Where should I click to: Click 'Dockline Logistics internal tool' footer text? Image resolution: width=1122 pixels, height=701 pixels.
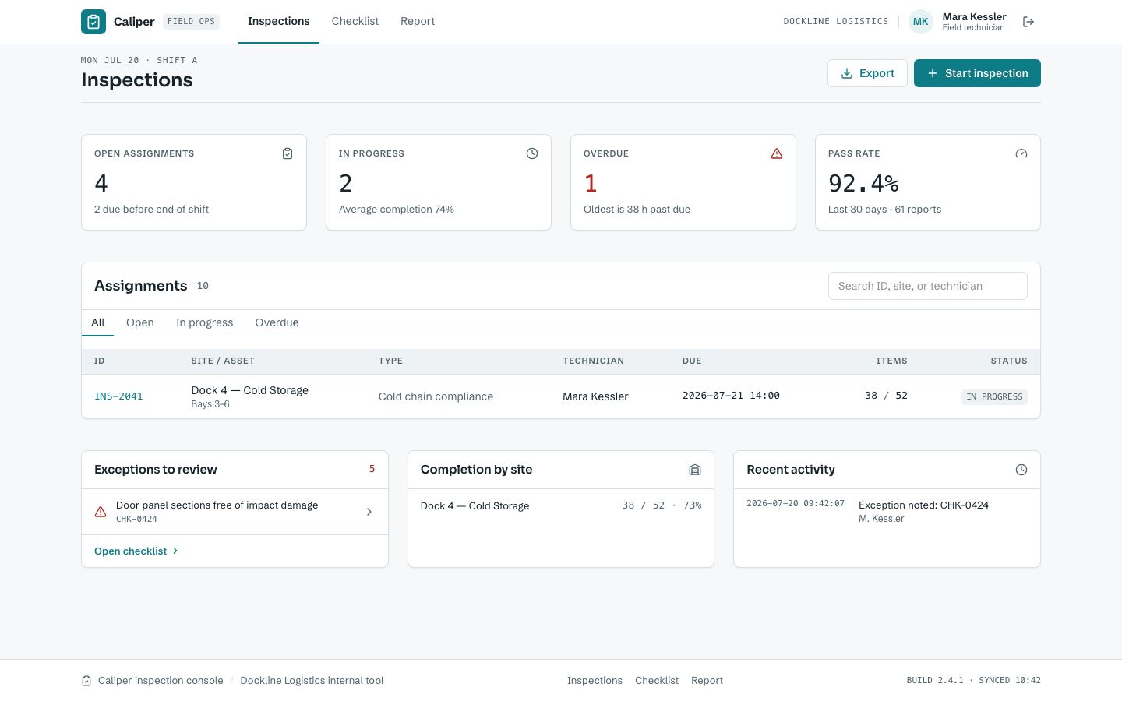point(312,681)
